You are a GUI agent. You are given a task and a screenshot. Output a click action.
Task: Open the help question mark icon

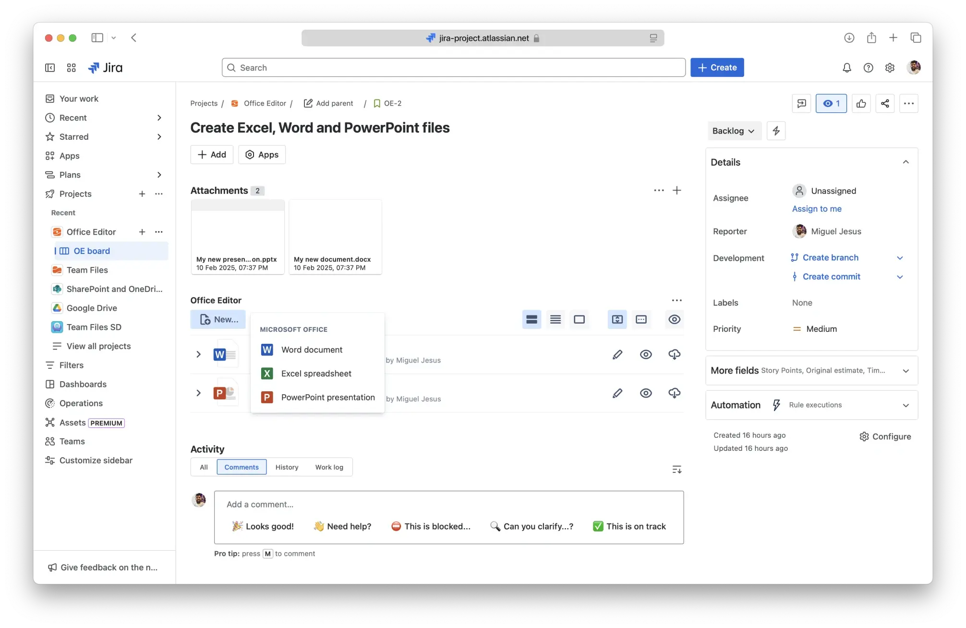point(868,68)
